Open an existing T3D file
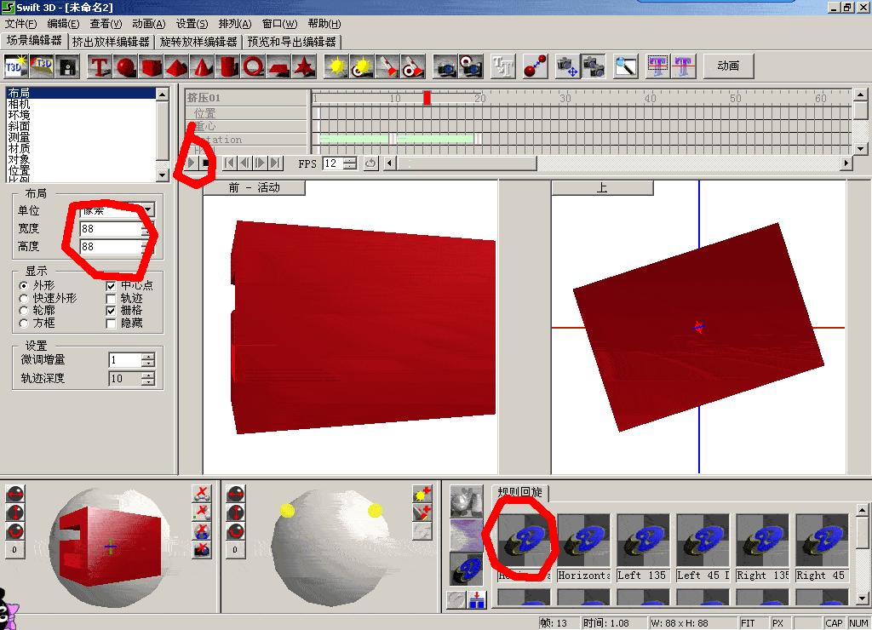This screenshot has height=630, width=872. tap(42, 66)
